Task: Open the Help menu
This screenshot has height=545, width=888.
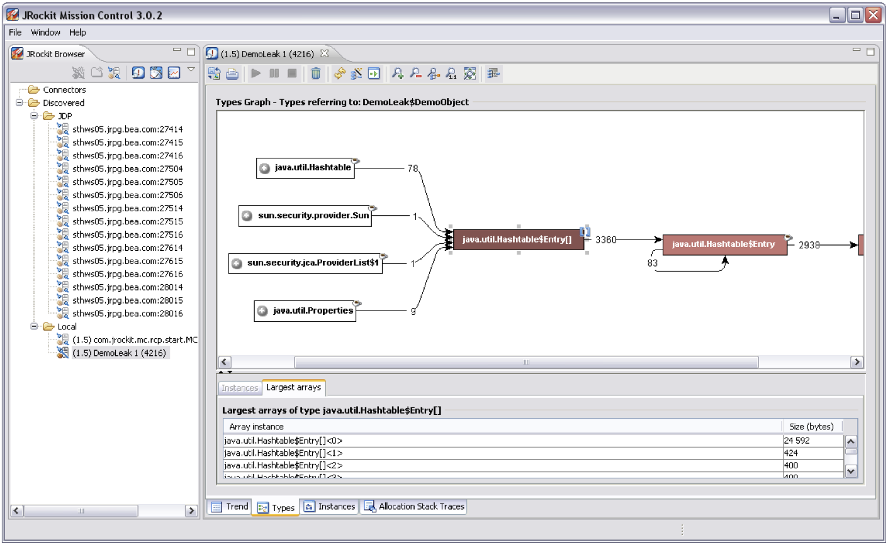Action: pyautogui.click(x=77, y=32)
